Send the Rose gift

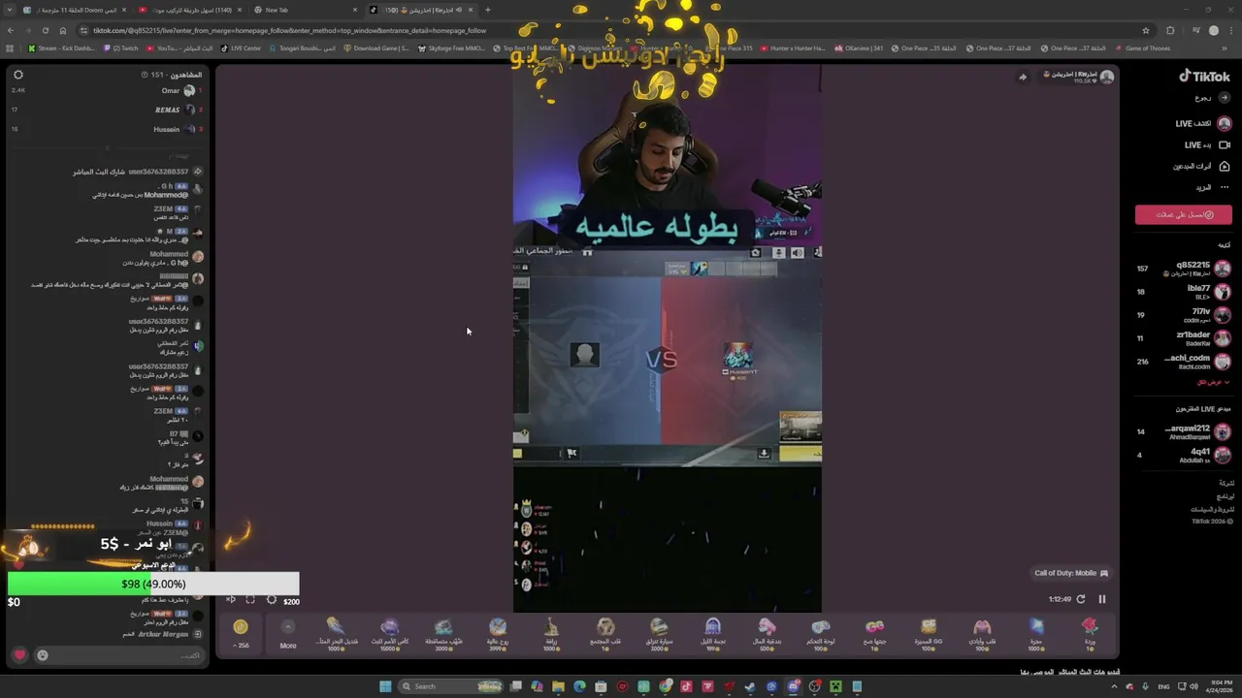point(1090,633)
